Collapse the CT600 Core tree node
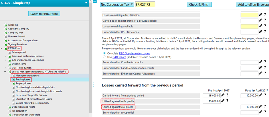 [x=2, y=49]
